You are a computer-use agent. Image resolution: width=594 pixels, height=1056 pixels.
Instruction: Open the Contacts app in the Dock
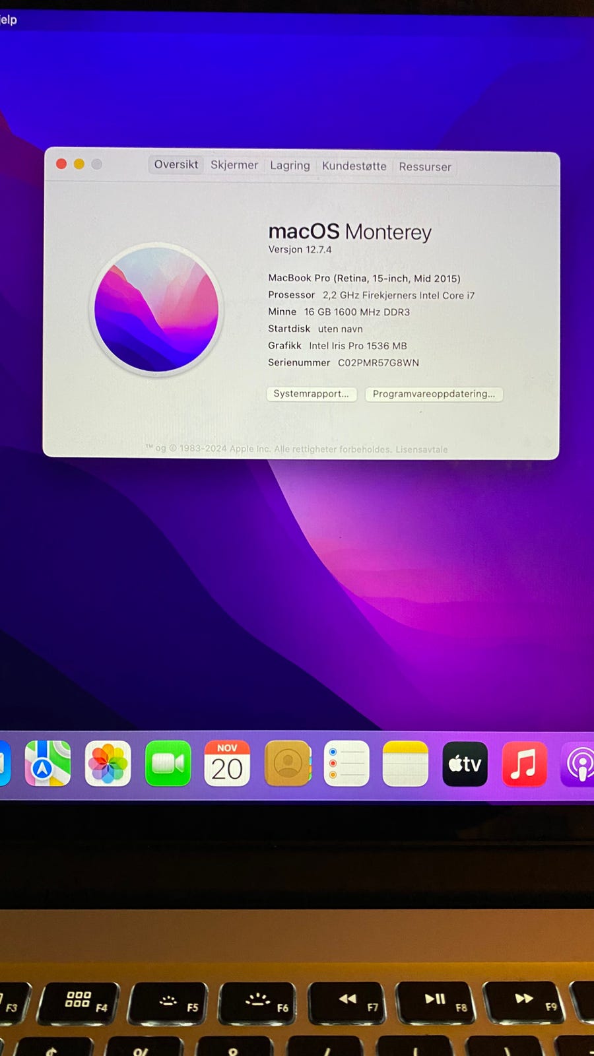(x=287, y=764)
